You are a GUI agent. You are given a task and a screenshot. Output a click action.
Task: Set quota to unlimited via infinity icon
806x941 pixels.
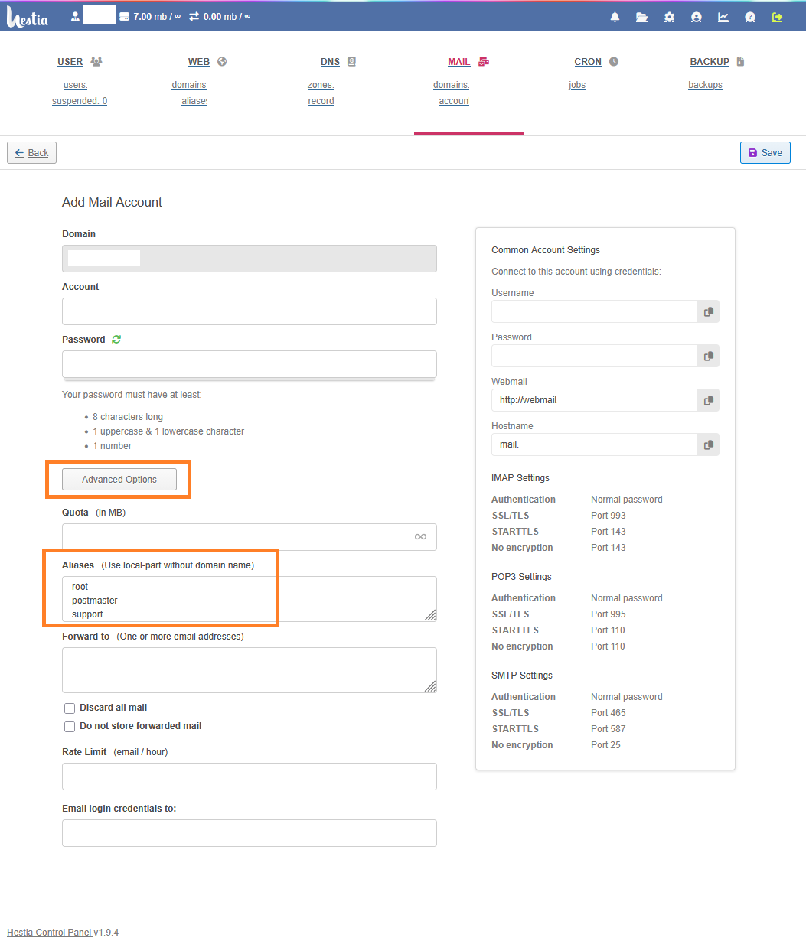420,537
